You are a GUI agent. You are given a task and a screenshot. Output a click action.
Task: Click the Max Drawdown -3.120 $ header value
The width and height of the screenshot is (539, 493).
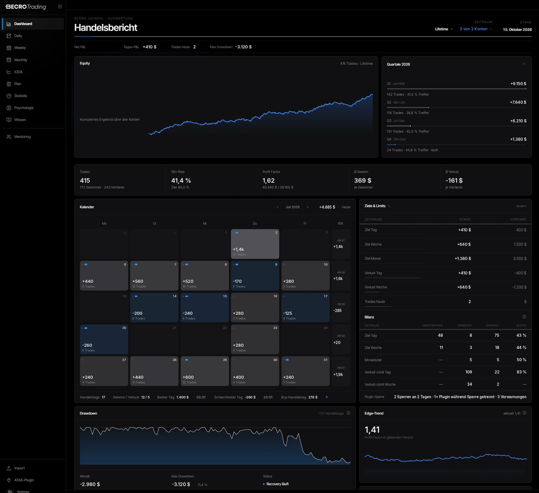(x=244, y=47)
